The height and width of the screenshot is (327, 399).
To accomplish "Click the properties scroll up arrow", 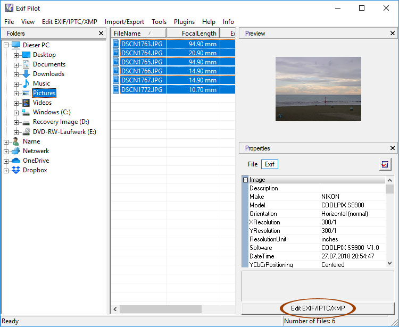I will [389, 180].
